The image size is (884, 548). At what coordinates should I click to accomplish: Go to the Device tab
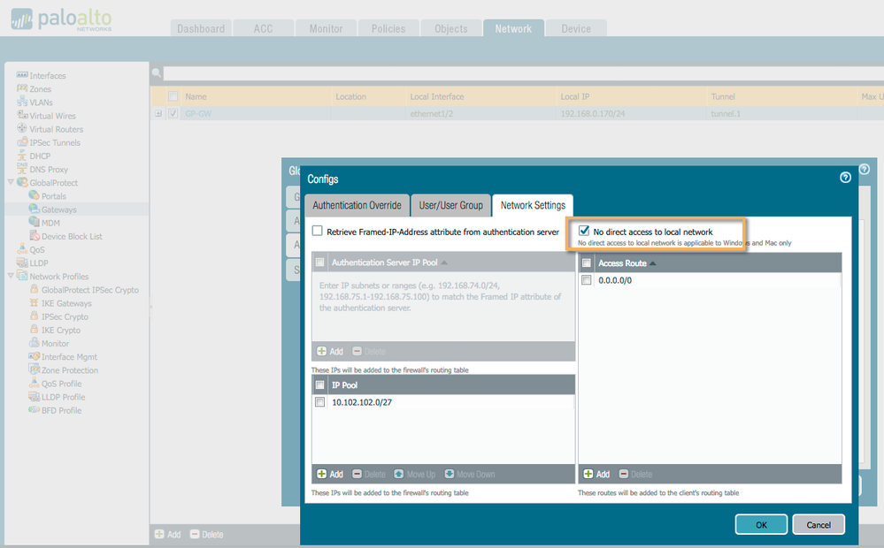pos(576,28)
